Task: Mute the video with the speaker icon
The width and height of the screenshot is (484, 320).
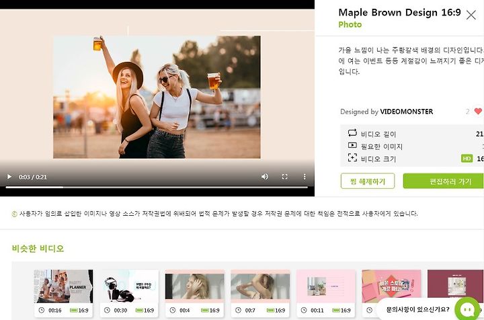Action: pos(265,177)
